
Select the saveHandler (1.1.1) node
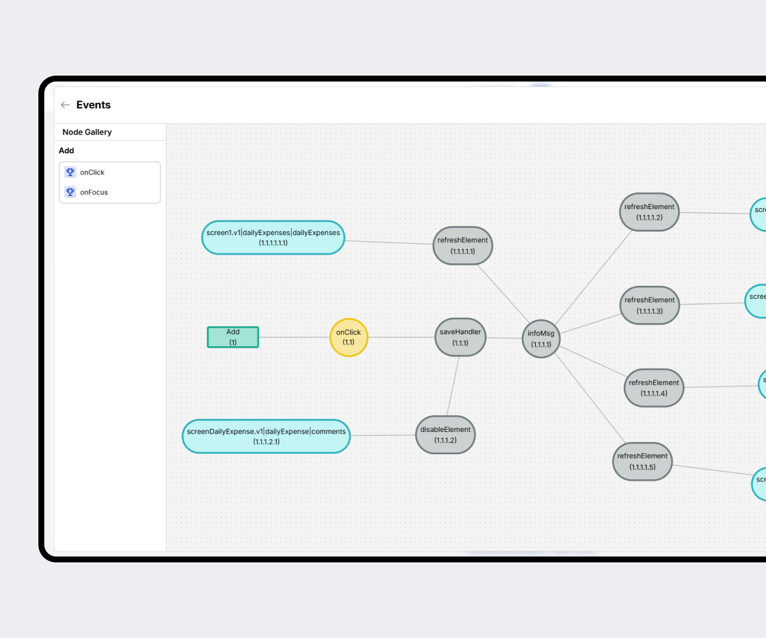click(460, 337)
